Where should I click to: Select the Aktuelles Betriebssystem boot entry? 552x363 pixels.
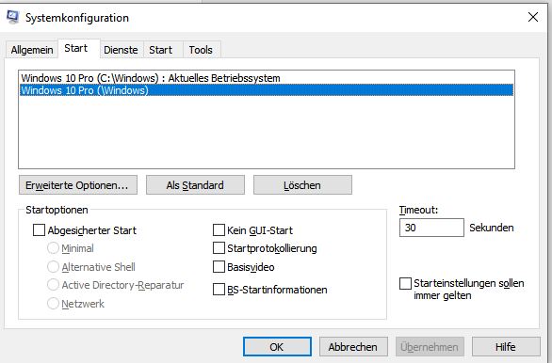(267, 78)
